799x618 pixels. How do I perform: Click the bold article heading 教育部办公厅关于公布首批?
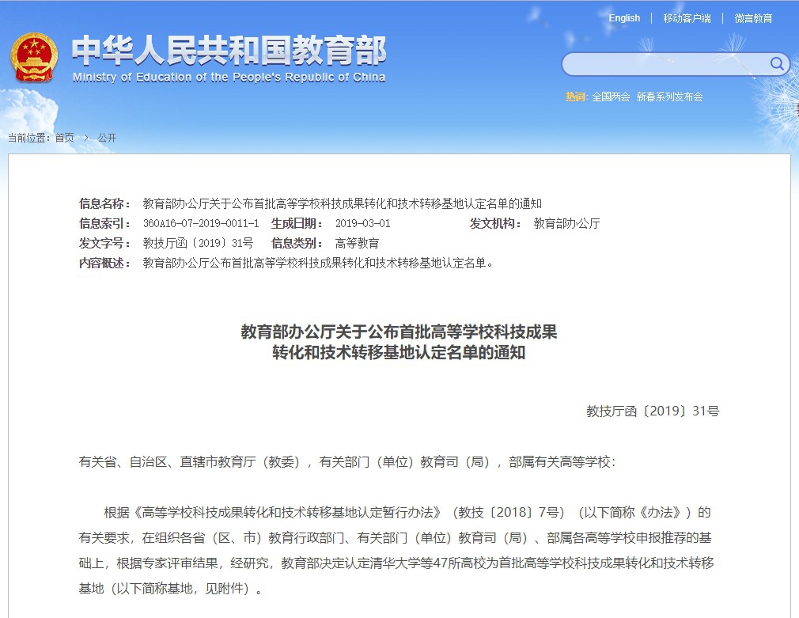tap(399, 342)
